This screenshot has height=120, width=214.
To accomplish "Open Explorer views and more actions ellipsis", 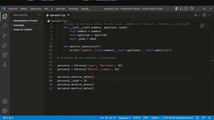I will (x=39, y=15).
